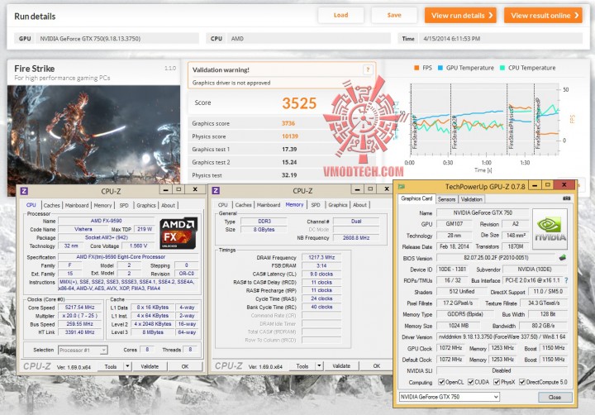
Task: Open Graphics tab in left CPU-Z window
Action: (x=146, y=205)
